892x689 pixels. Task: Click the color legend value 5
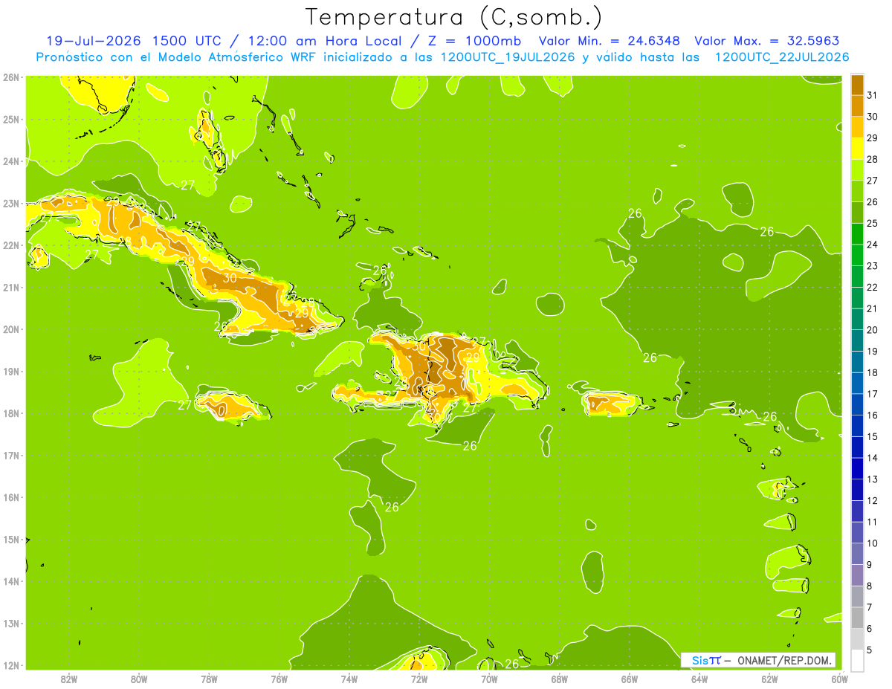pos(869,650)
